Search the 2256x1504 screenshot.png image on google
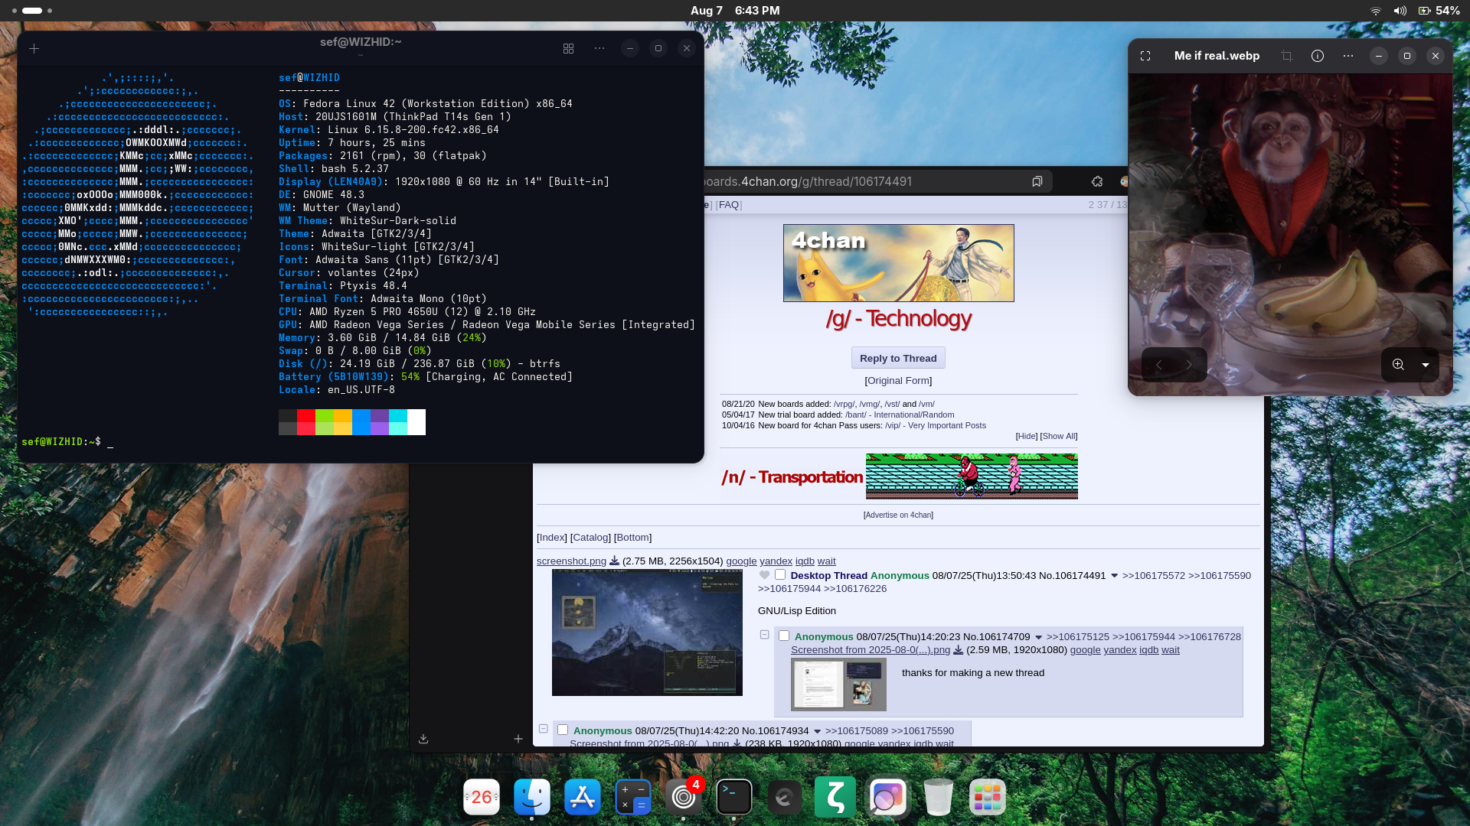The width and height of the screenshot is (1470, 826). pyautogui.click(x=741, y=561)
